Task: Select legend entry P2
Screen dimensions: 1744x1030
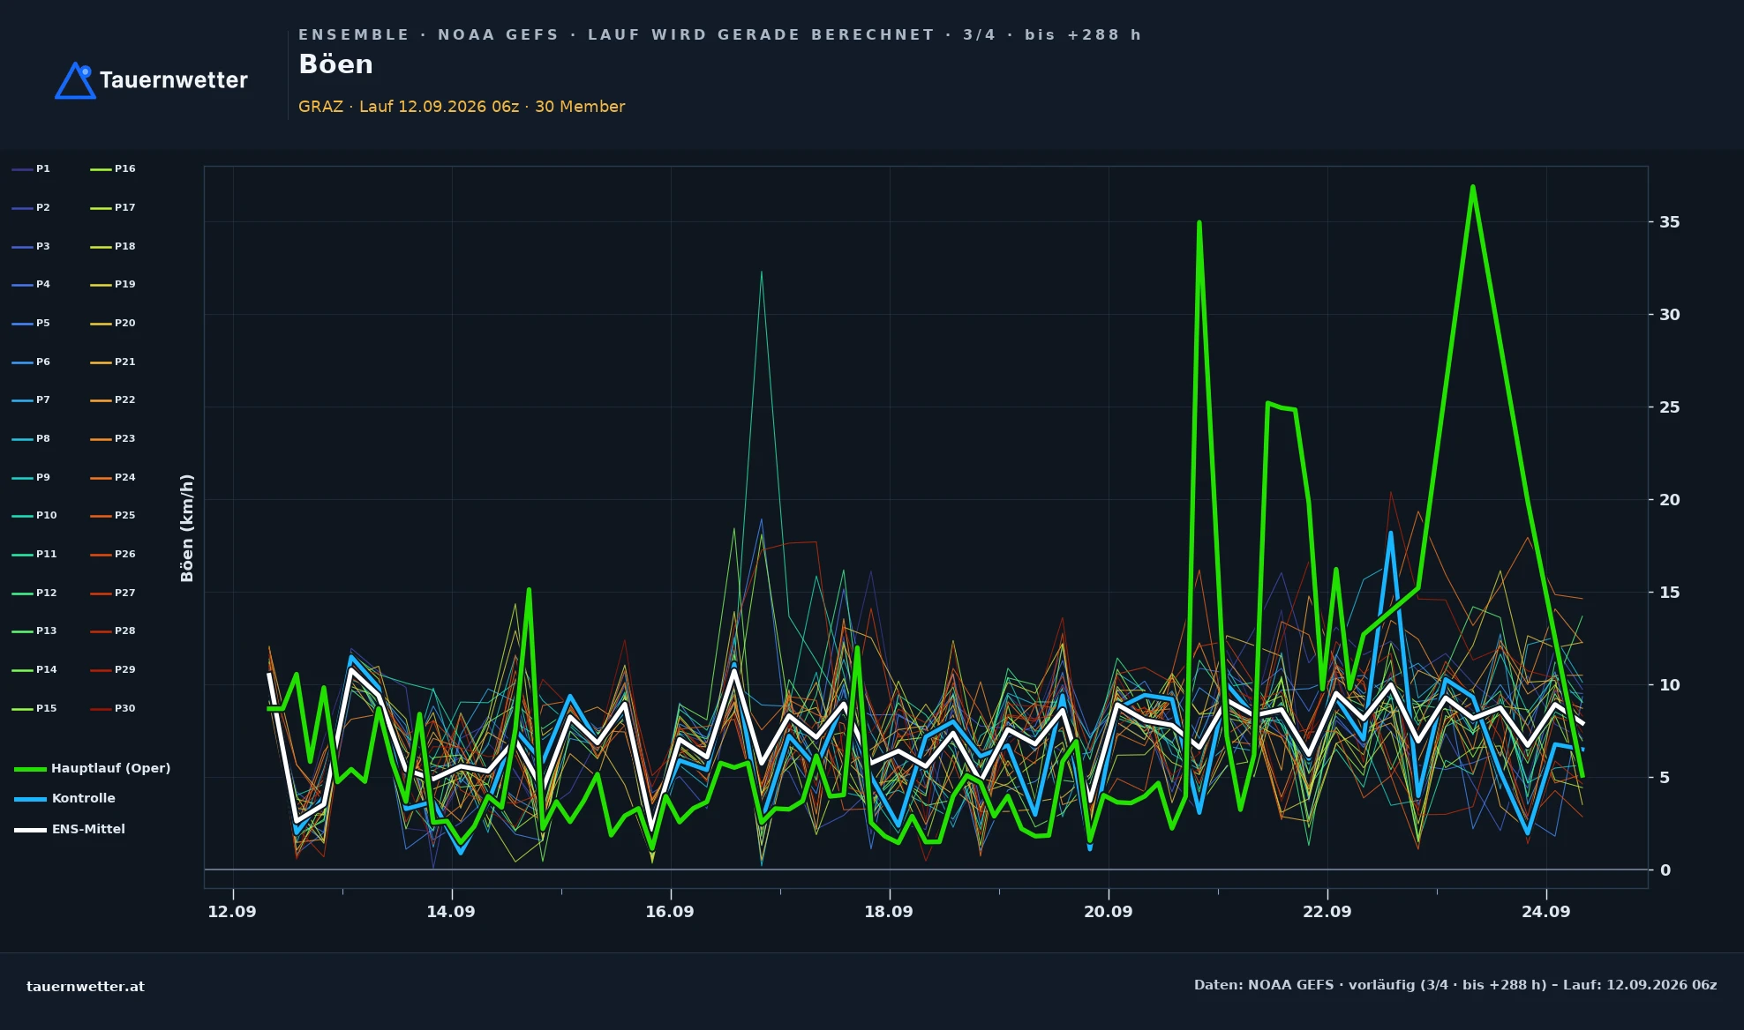Action: coord(31,207)
